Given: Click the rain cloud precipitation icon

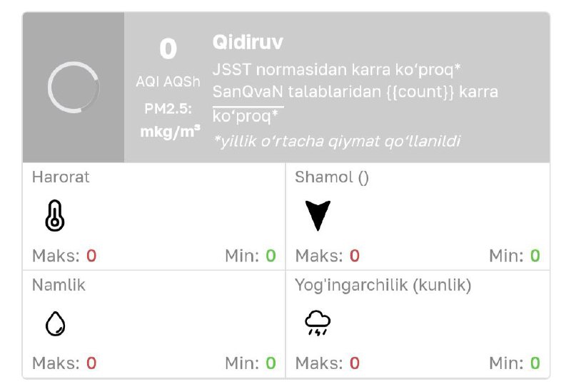Looking at the screenshot, I should pyautogui.click(x=318, y=323).
